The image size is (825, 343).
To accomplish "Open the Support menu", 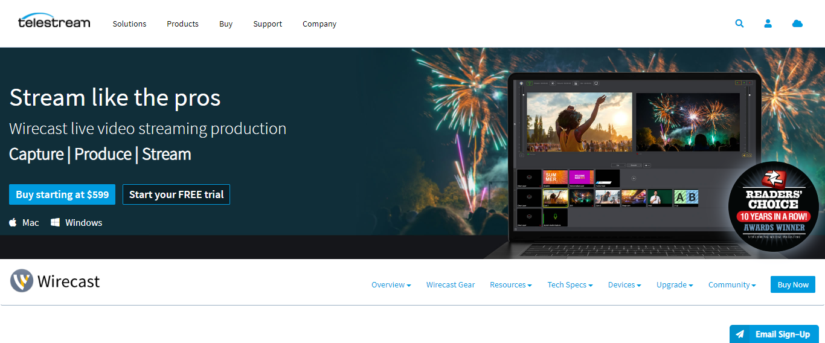I will coord(268,24).
